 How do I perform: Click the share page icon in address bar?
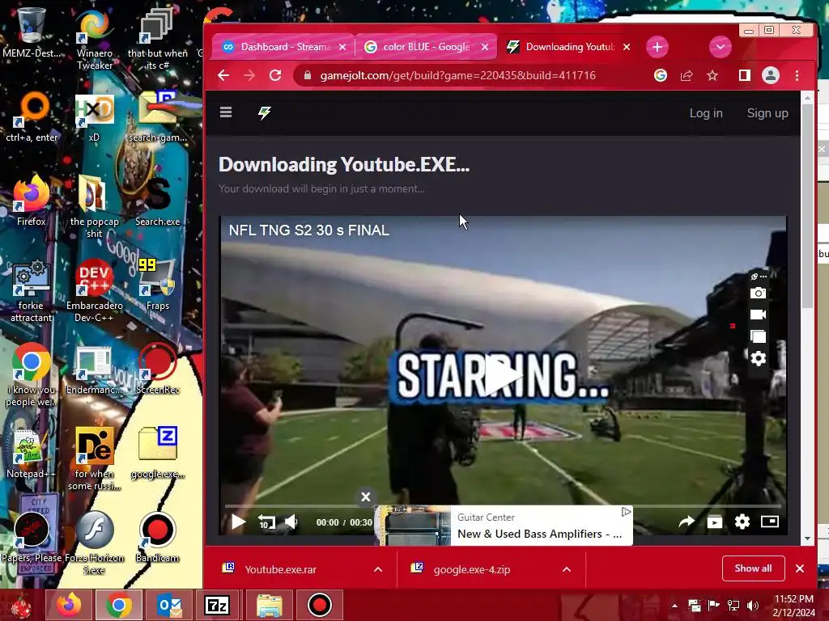pyautogui.click(x=687, y=75)
